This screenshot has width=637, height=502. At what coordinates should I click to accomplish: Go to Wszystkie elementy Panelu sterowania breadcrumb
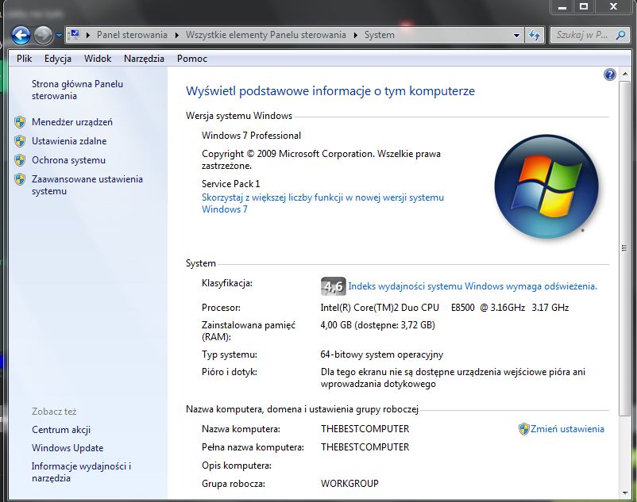pos(266,35)
